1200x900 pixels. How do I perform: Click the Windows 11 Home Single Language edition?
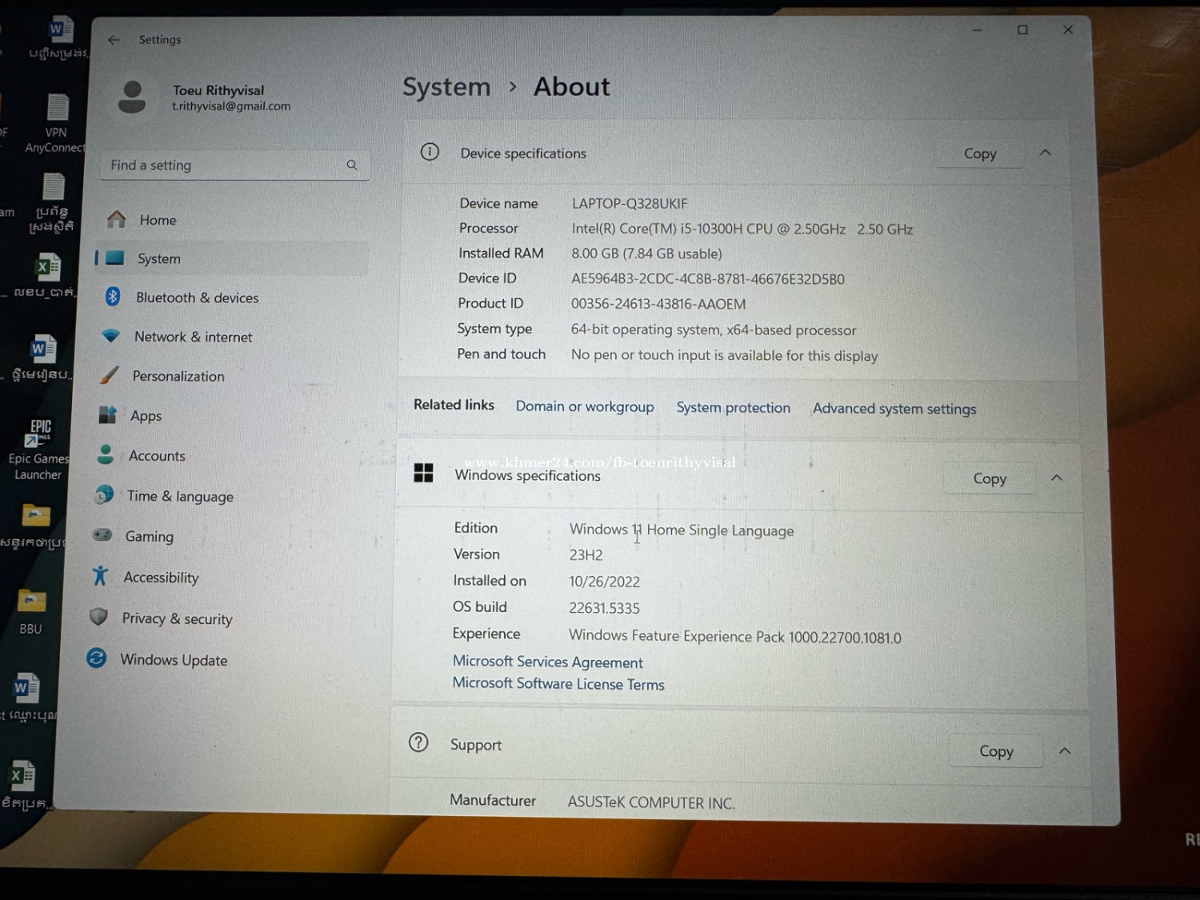click(x=682, y=530)
